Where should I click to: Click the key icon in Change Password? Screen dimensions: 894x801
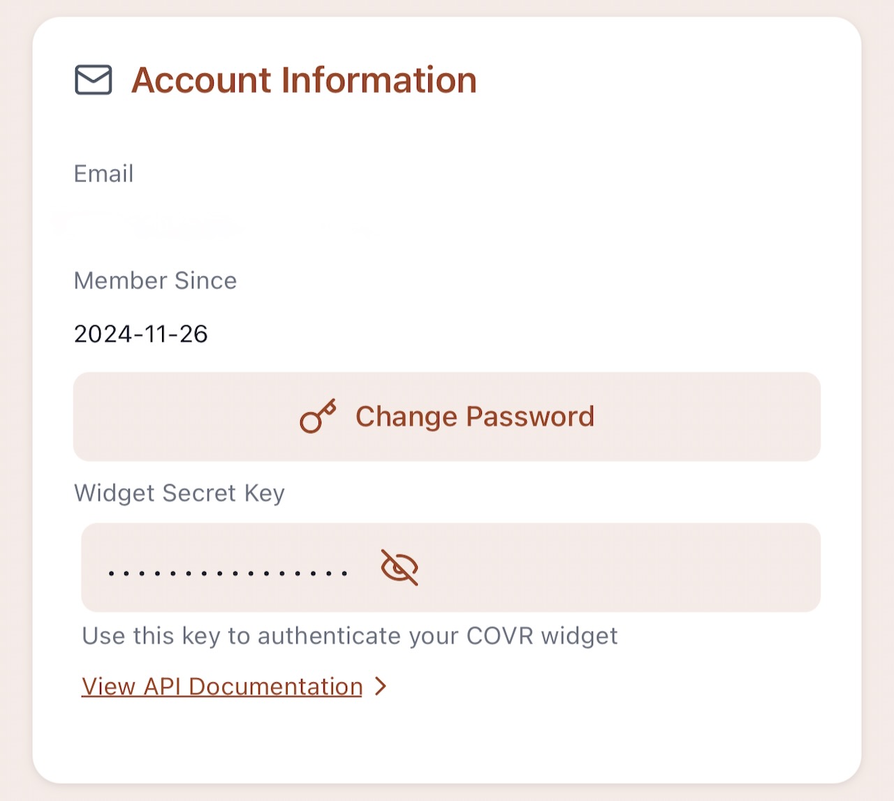[x=318, y=417]
